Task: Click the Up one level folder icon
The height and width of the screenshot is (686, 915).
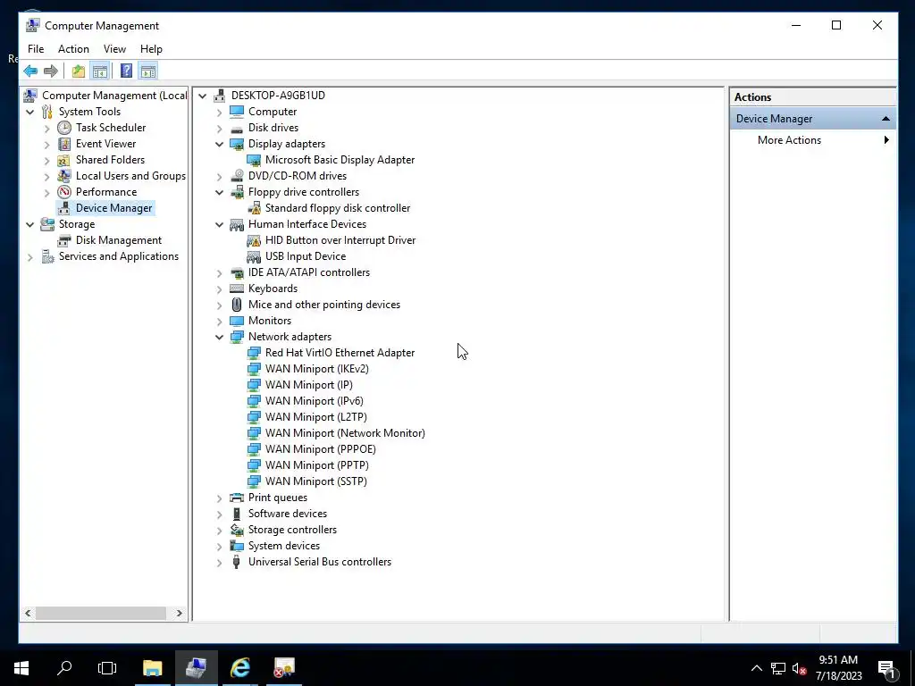Action: point(79,71)
